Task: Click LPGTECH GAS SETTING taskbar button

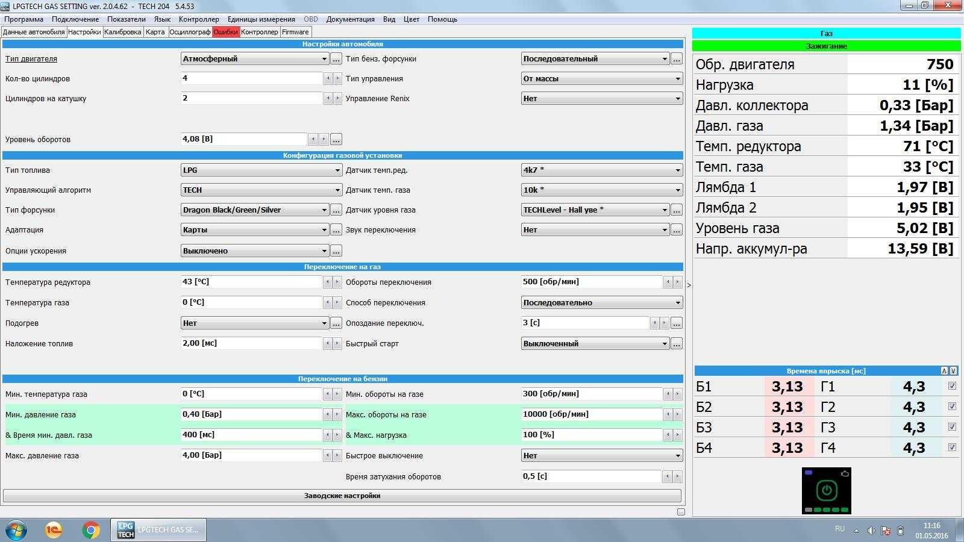Action: click(x=158, y=530)
